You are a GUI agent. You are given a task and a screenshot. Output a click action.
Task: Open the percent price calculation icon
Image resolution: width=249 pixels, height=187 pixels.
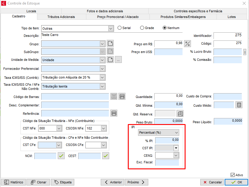[x=188, y=43]
